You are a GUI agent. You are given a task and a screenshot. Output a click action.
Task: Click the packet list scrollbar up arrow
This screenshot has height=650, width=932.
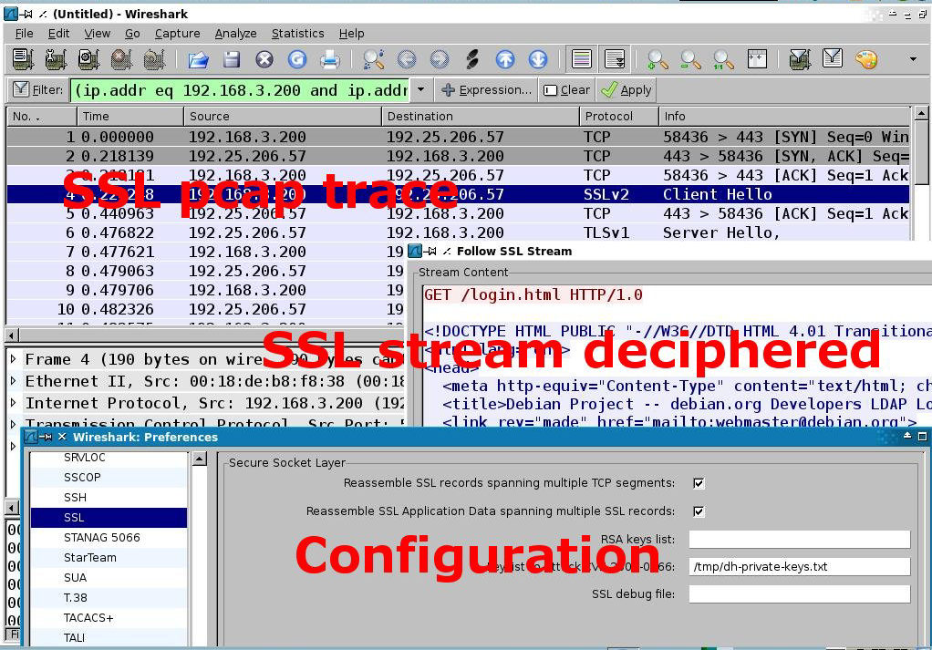pos(921,113)
